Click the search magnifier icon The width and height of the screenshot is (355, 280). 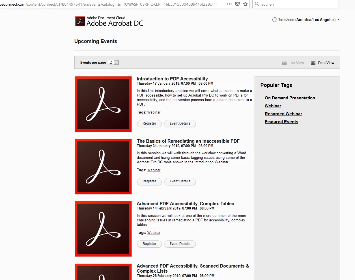click(x=257, y=4)
